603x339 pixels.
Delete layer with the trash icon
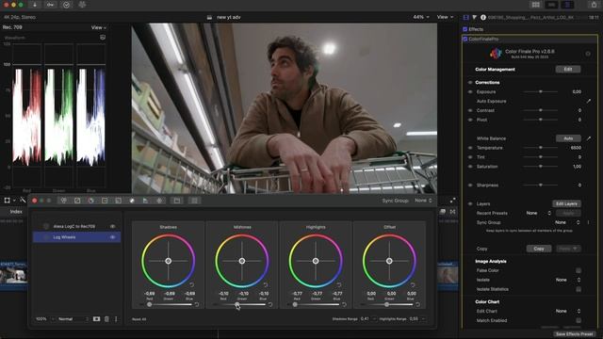(x=106, y=319)
